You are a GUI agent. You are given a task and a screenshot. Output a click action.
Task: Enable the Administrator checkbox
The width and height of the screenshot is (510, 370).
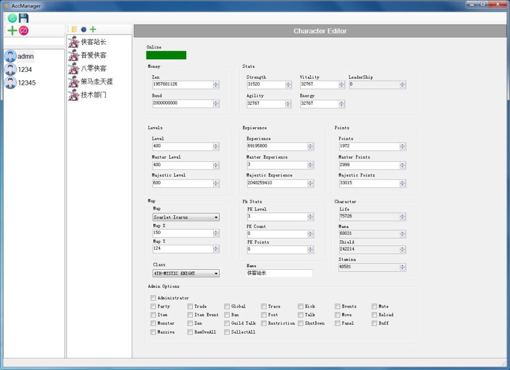(x=153, y=298)
